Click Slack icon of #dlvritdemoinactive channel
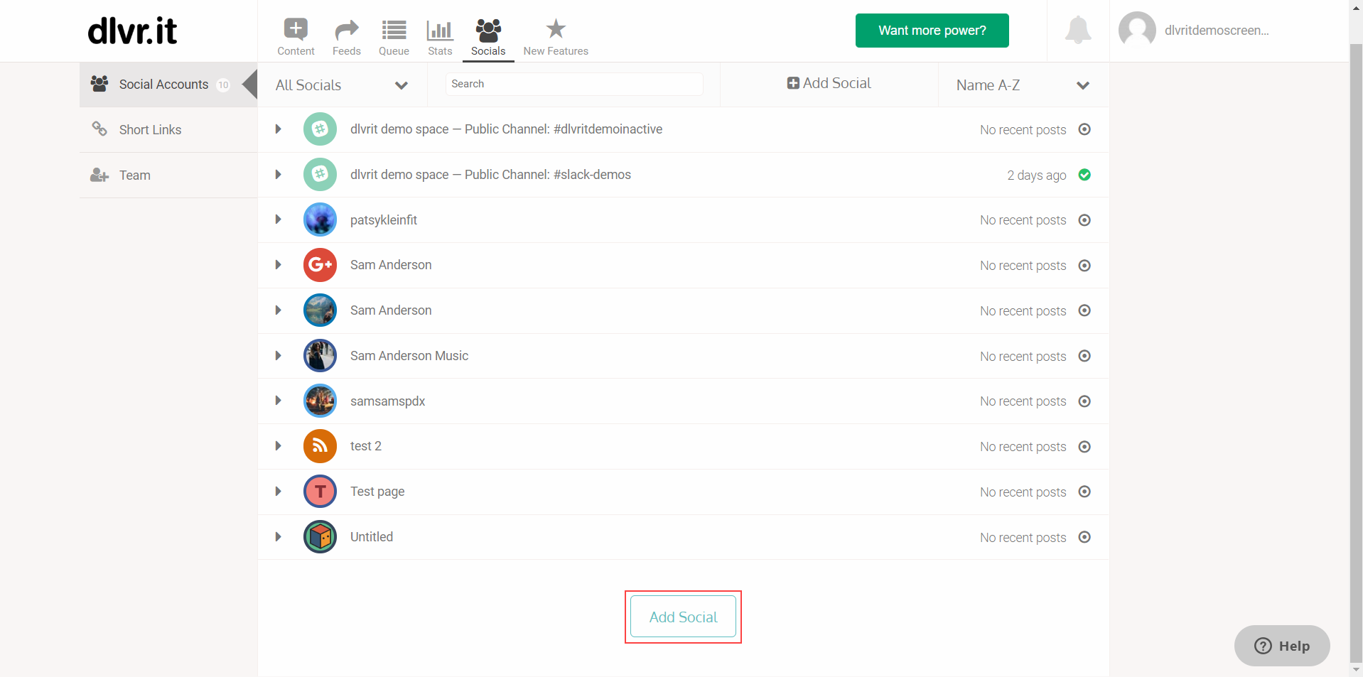This screenshot has height=677, width=1363. pyautogui.click(x=320, y=129)
